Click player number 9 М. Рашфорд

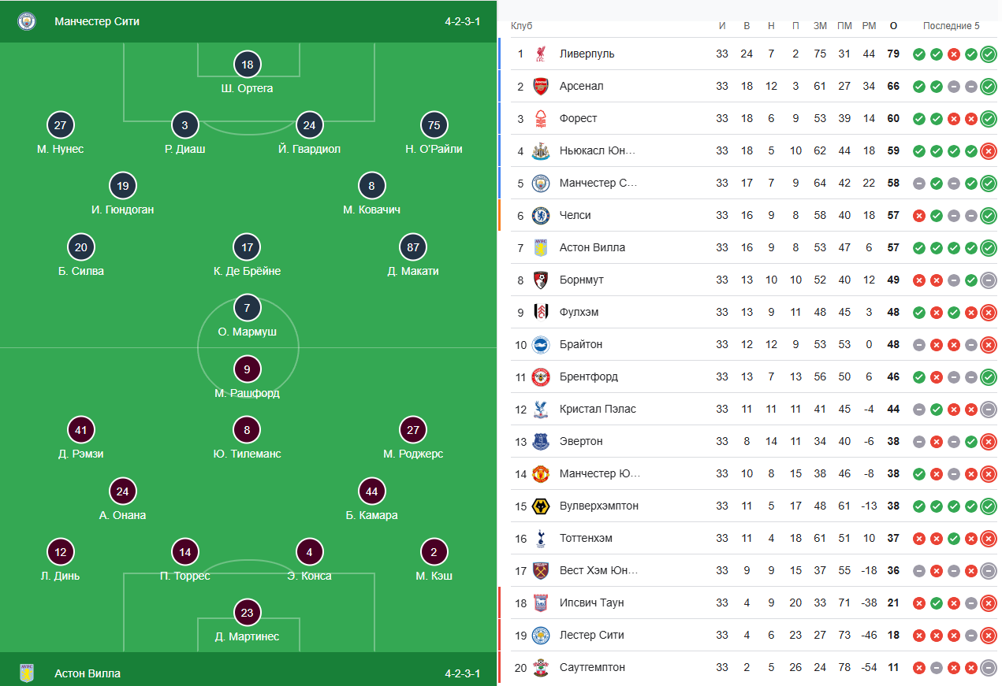247,369
